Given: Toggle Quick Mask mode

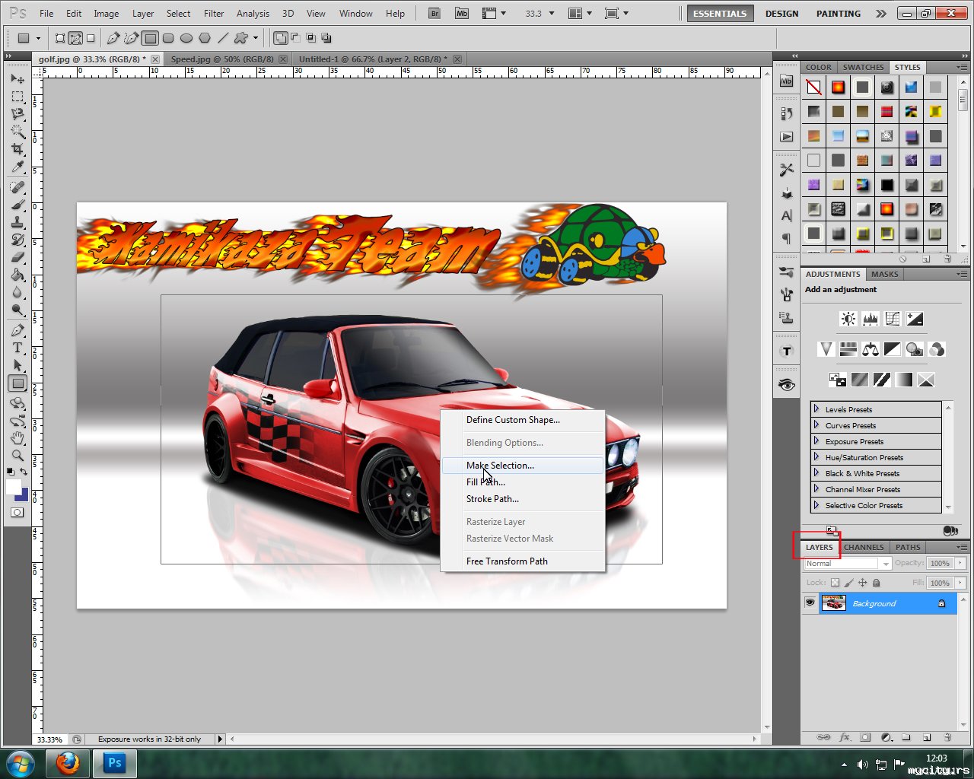Looking at the screenshot, I should pyautogui.click(x=17, y=513).
